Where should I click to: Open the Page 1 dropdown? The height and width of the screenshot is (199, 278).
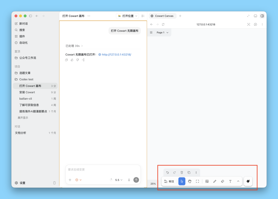163,33
